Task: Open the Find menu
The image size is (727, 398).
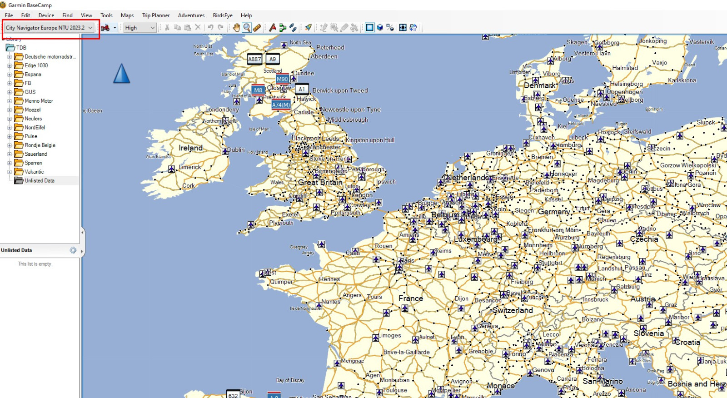Action: coord(67,15)
